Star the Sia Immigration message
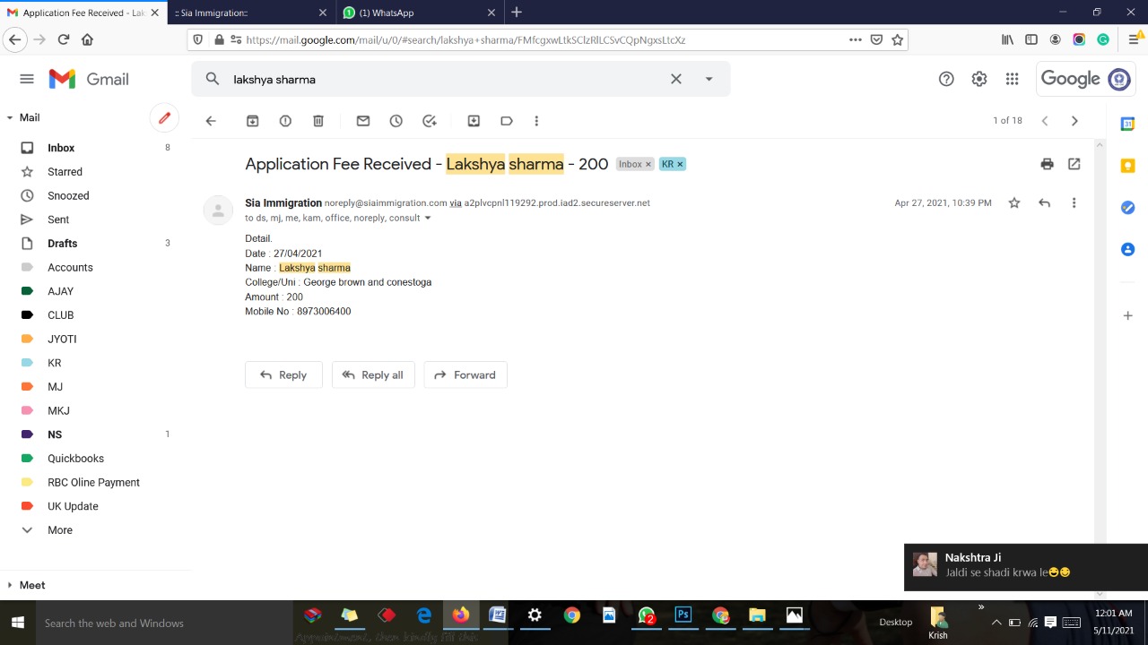 pyautogui.click(x=1014, y=203)
